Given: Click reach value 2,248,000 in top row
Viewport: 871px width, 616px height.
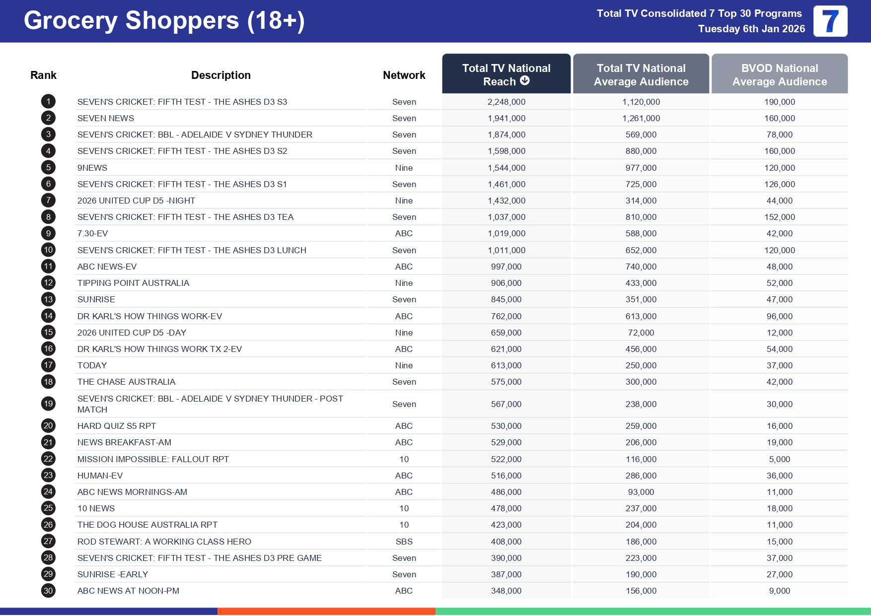Looking at the screenshot, I should [x=506, y=102].
